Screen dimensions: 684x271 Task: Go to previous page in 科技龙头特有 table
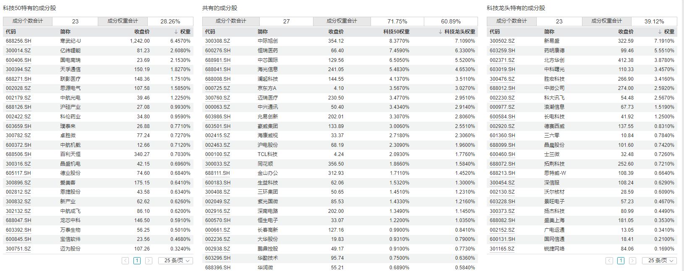(609, 261)
